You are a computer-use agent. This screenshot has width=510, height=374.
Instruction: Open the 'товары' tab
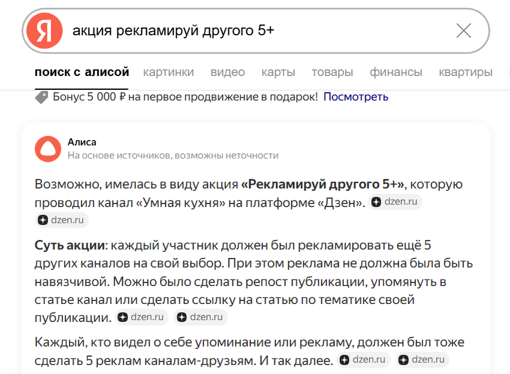[x=333, y=72]
